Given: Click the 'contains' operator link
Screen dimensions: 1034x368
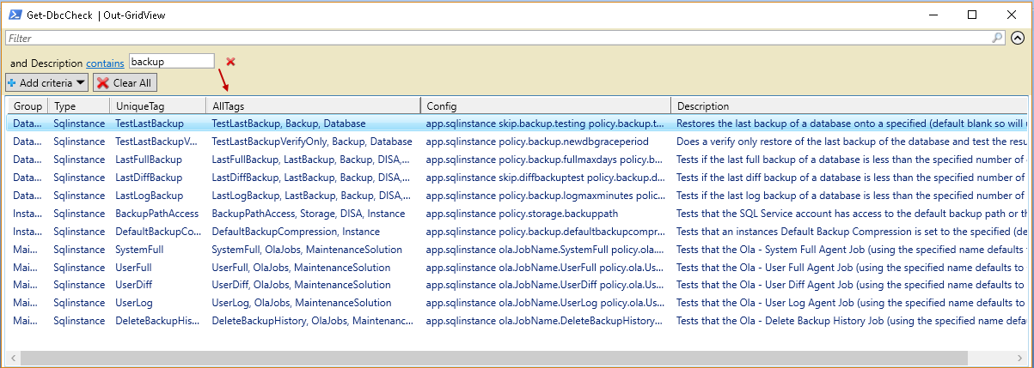Looking at the screenshot, I should [104, 63].
